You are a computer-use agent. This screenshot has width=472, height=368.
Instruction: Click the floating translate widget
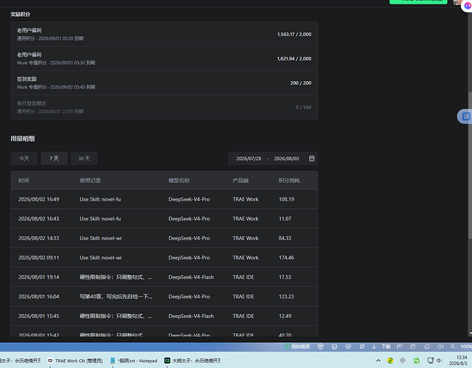tap(465, 117)
